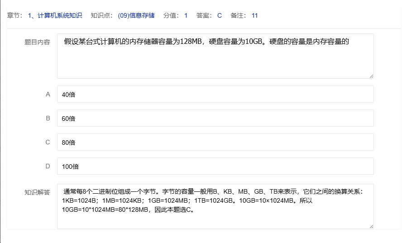Click into option A field showing 40倍

pyautogui.click(x=215, y=94)
